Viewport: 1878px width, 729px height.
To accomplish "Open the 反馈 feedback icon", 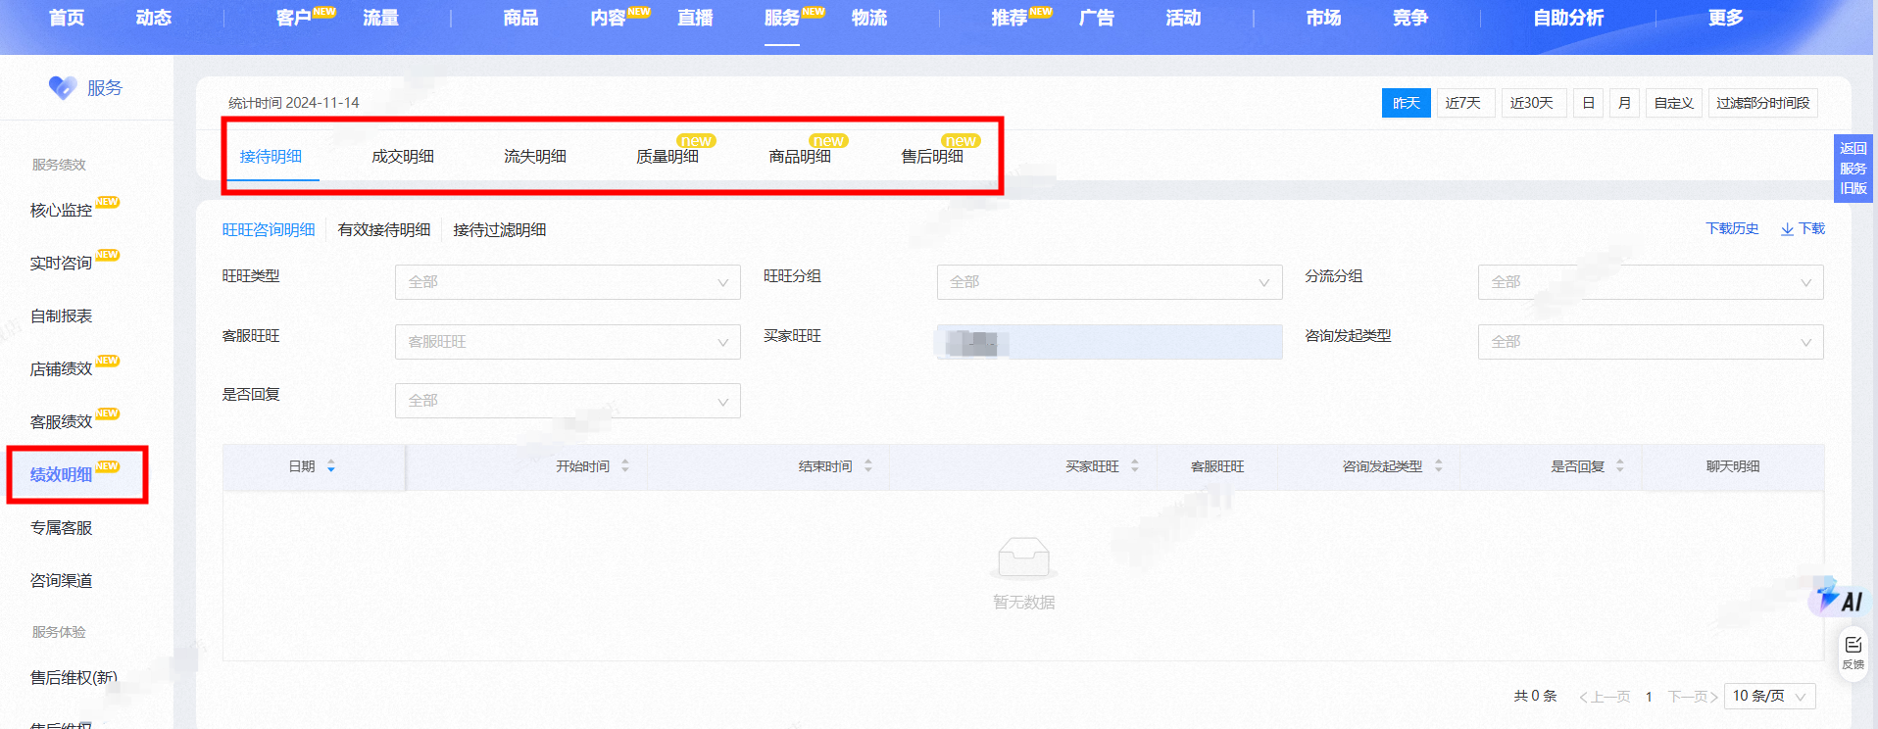I will tap(1853, 653).
